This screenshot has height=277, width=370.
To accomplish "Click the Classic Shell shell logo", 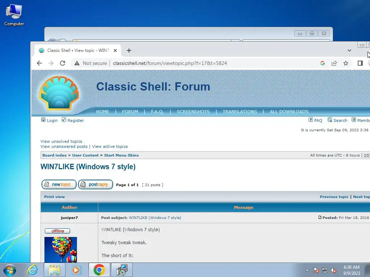I will (59, 93).
